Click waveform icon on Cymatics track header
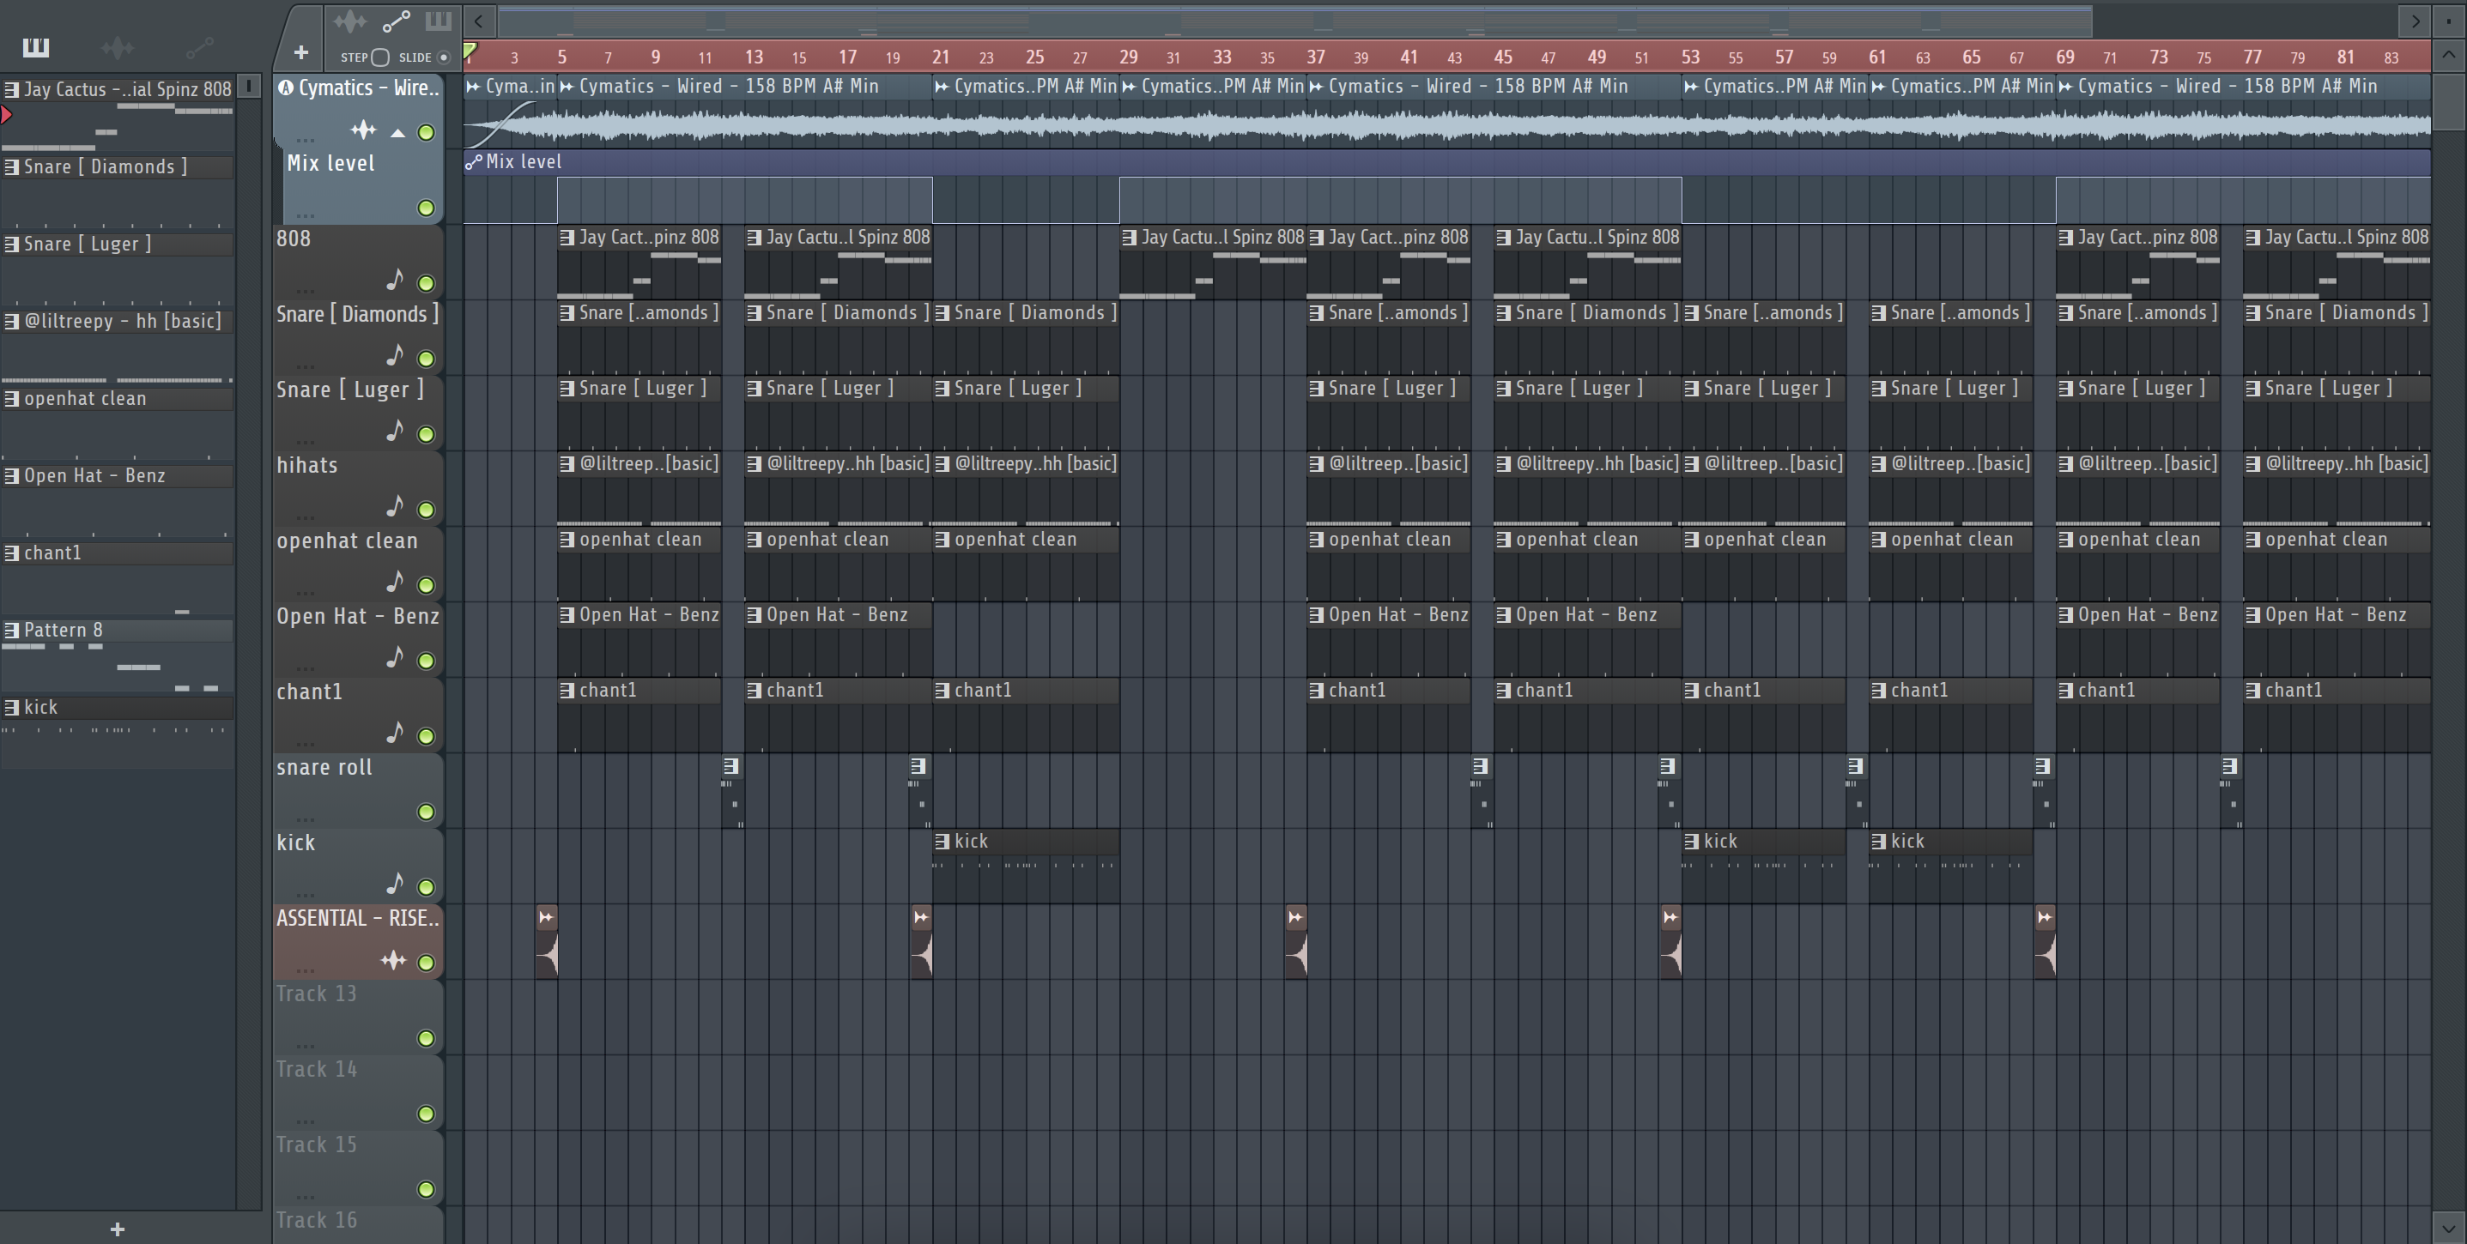 click(x=363, y=130)
